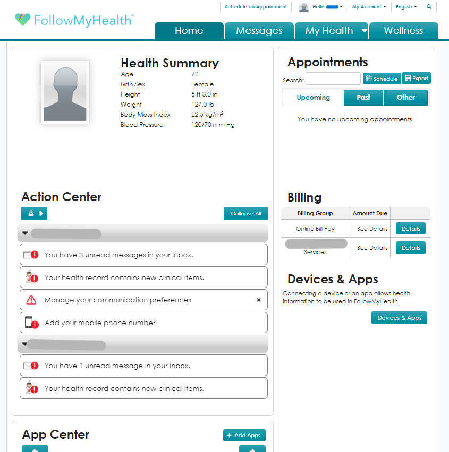The height and width of the screenshot is (452, 449).
Task: Click the new clinical items icon
Action: 30,277
